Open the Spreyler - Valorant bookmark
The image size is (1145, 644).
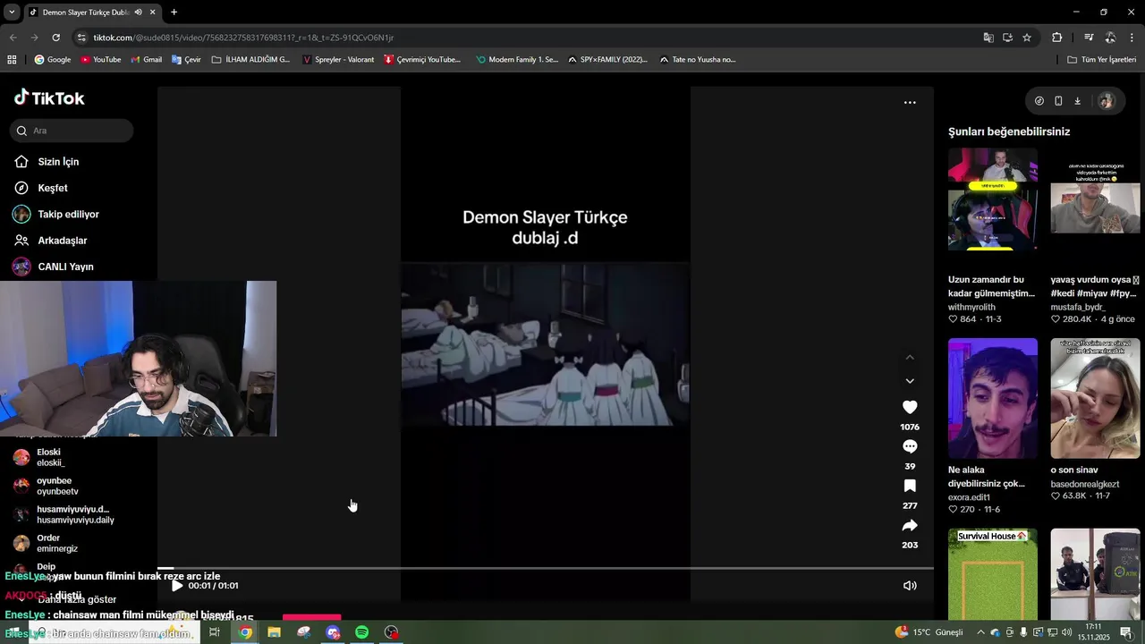[338, 60]
